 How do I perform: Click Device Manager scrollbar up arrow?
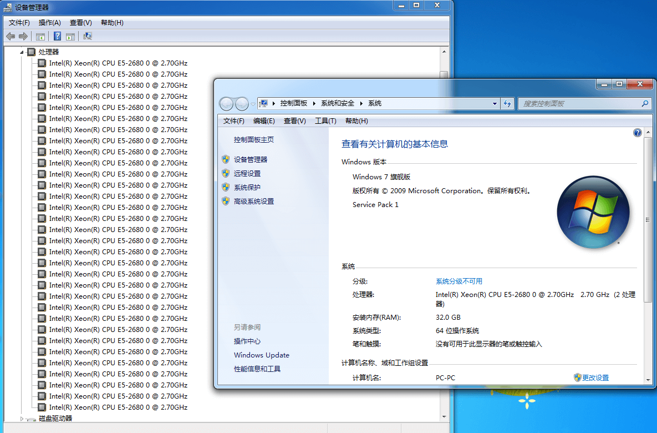(x=444, y=52)
